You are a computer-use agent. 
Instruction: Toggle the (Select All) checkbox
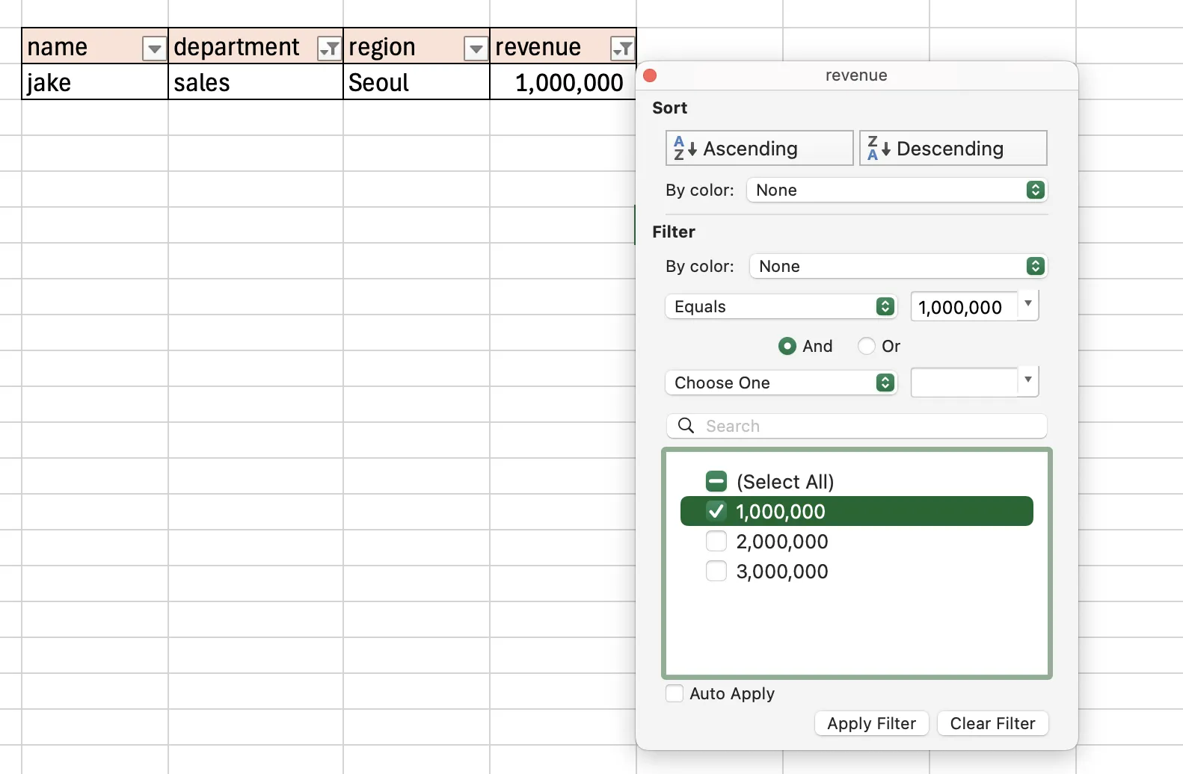click(x=716, y=482)
